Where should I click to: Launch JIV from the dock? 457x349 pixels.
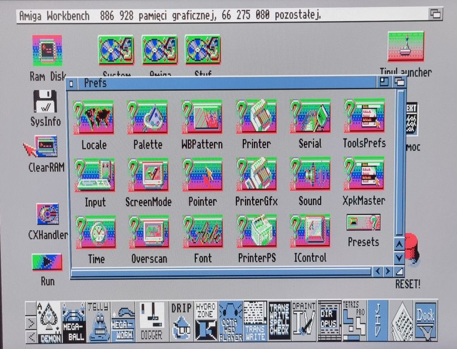click(x=378, y=320)
